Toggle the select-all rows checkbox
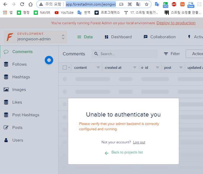The height and width of the screenshot is (174, 203). (65, 67)
